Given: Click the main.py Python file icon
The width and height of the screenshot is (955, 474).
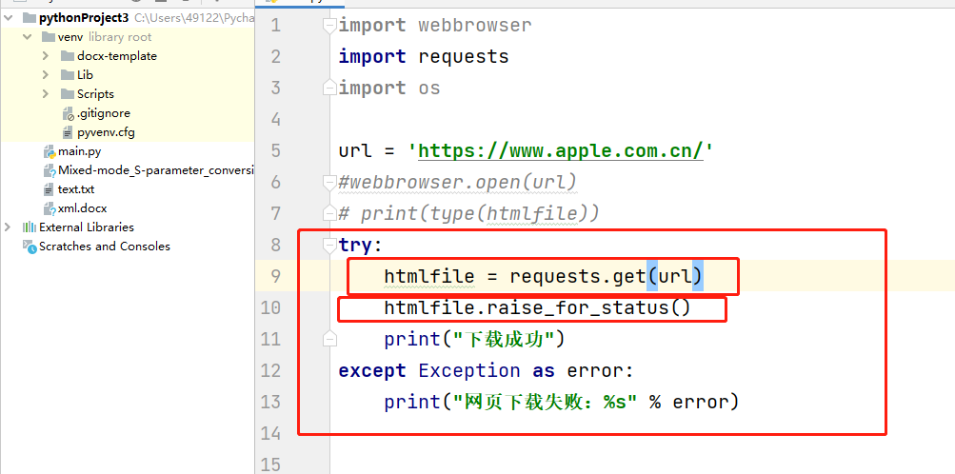Looking at the screenshot, I should click(x=50, y=151).
